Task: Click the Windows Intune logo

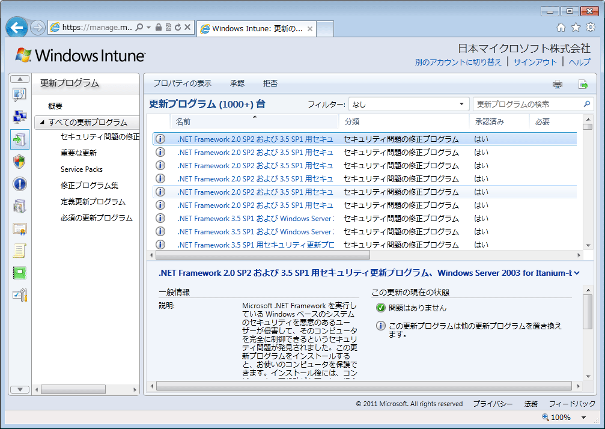Action: 81,55
